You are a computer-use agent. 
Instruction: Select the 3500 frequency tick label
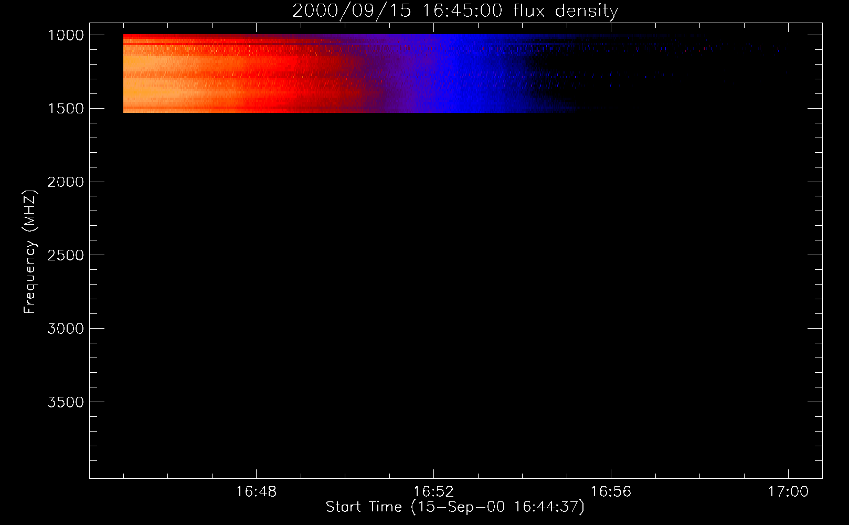click(x=66, y=402)
